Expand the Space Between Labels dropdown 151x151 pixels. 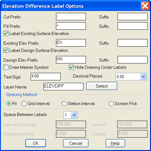point(74,115)
